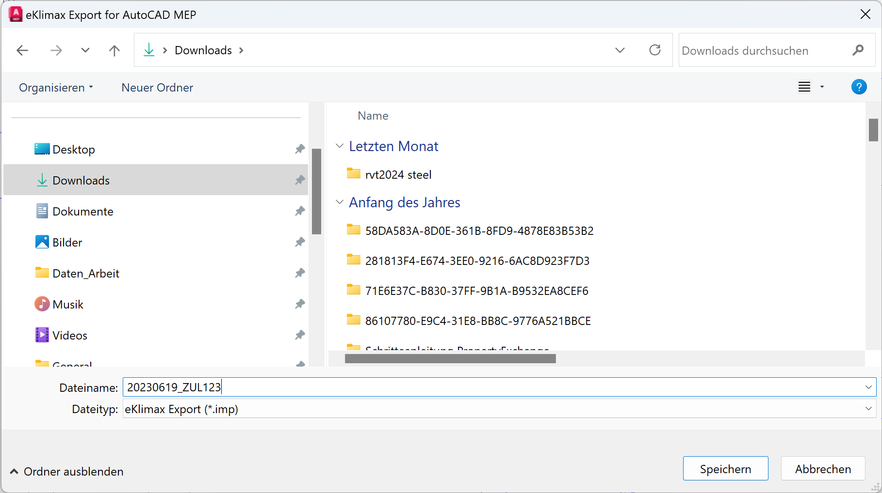Click pin icon next to Desktop
Screen dimensions: 882x493
coord(300,149)
